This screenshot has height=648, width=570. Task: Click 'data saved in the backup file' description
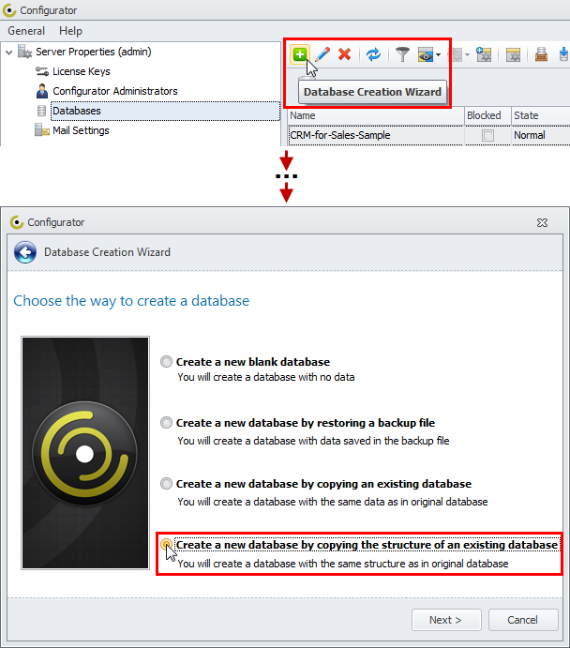pyautogui.click(x=313, y=441)
